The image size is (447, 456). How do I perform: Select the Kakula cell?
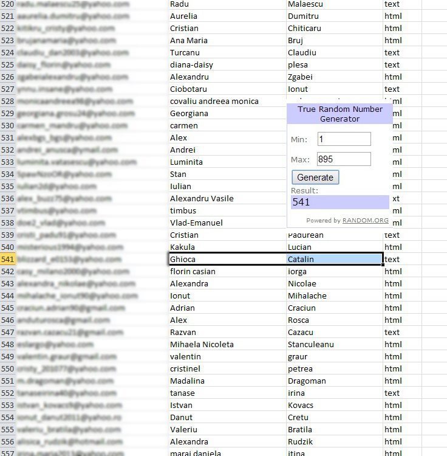[x=227, y=247]
